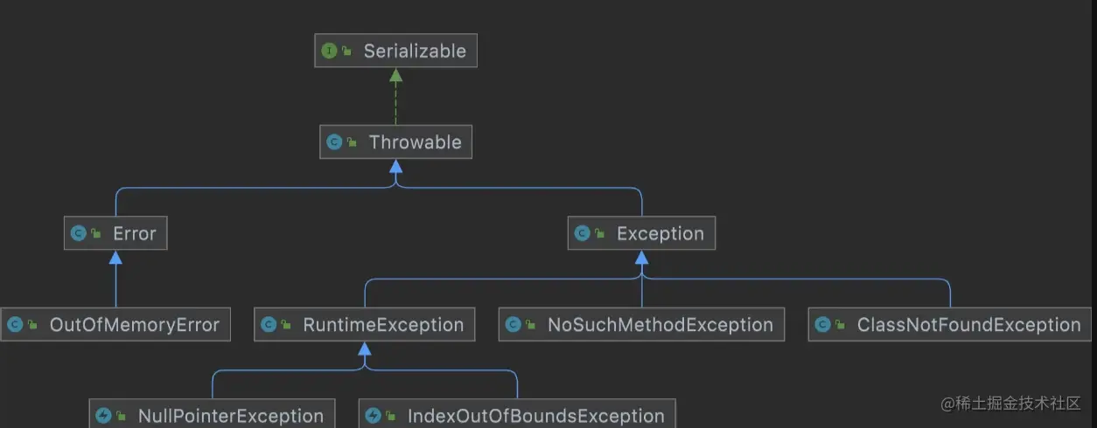Select the ClassNotFoundException node label
1097x428 pixels.
(968, 325)
